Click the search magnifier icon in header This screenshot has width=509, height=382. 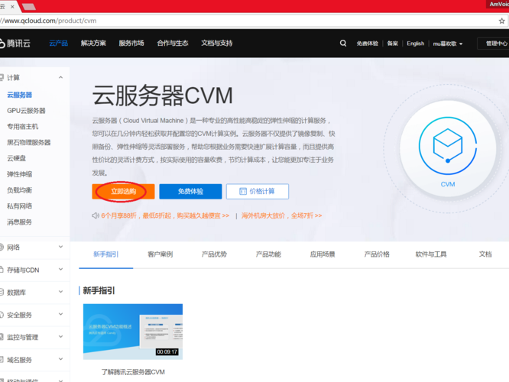(343, 43)
